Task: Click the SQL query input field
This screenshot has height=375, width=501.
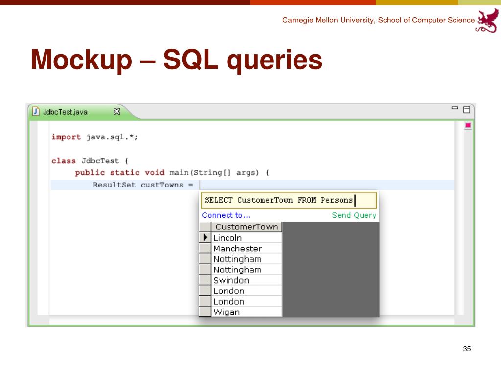Action: [x=289, y=200]
